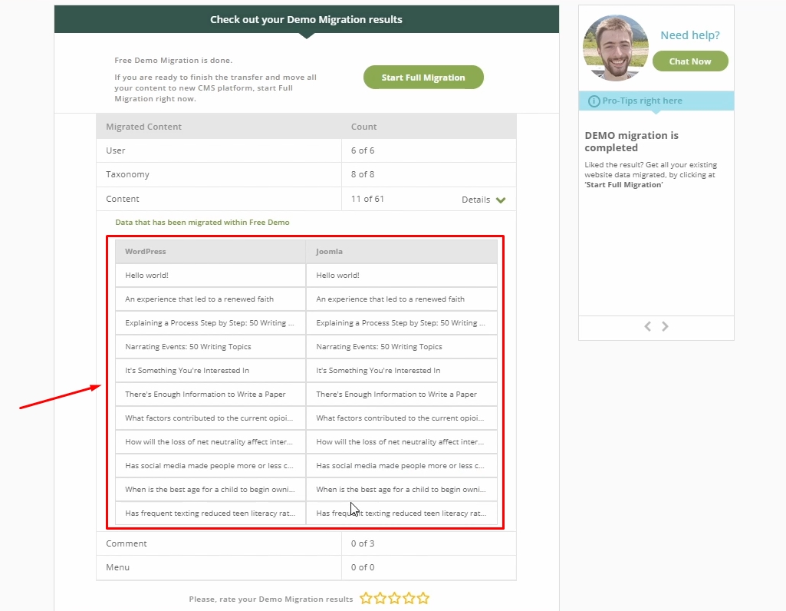Click 'When is the best age' Joomla entry

point(401,490)
